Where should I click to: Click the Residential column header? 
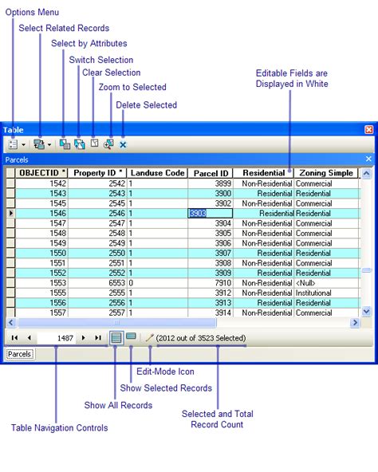coord(263,173)
